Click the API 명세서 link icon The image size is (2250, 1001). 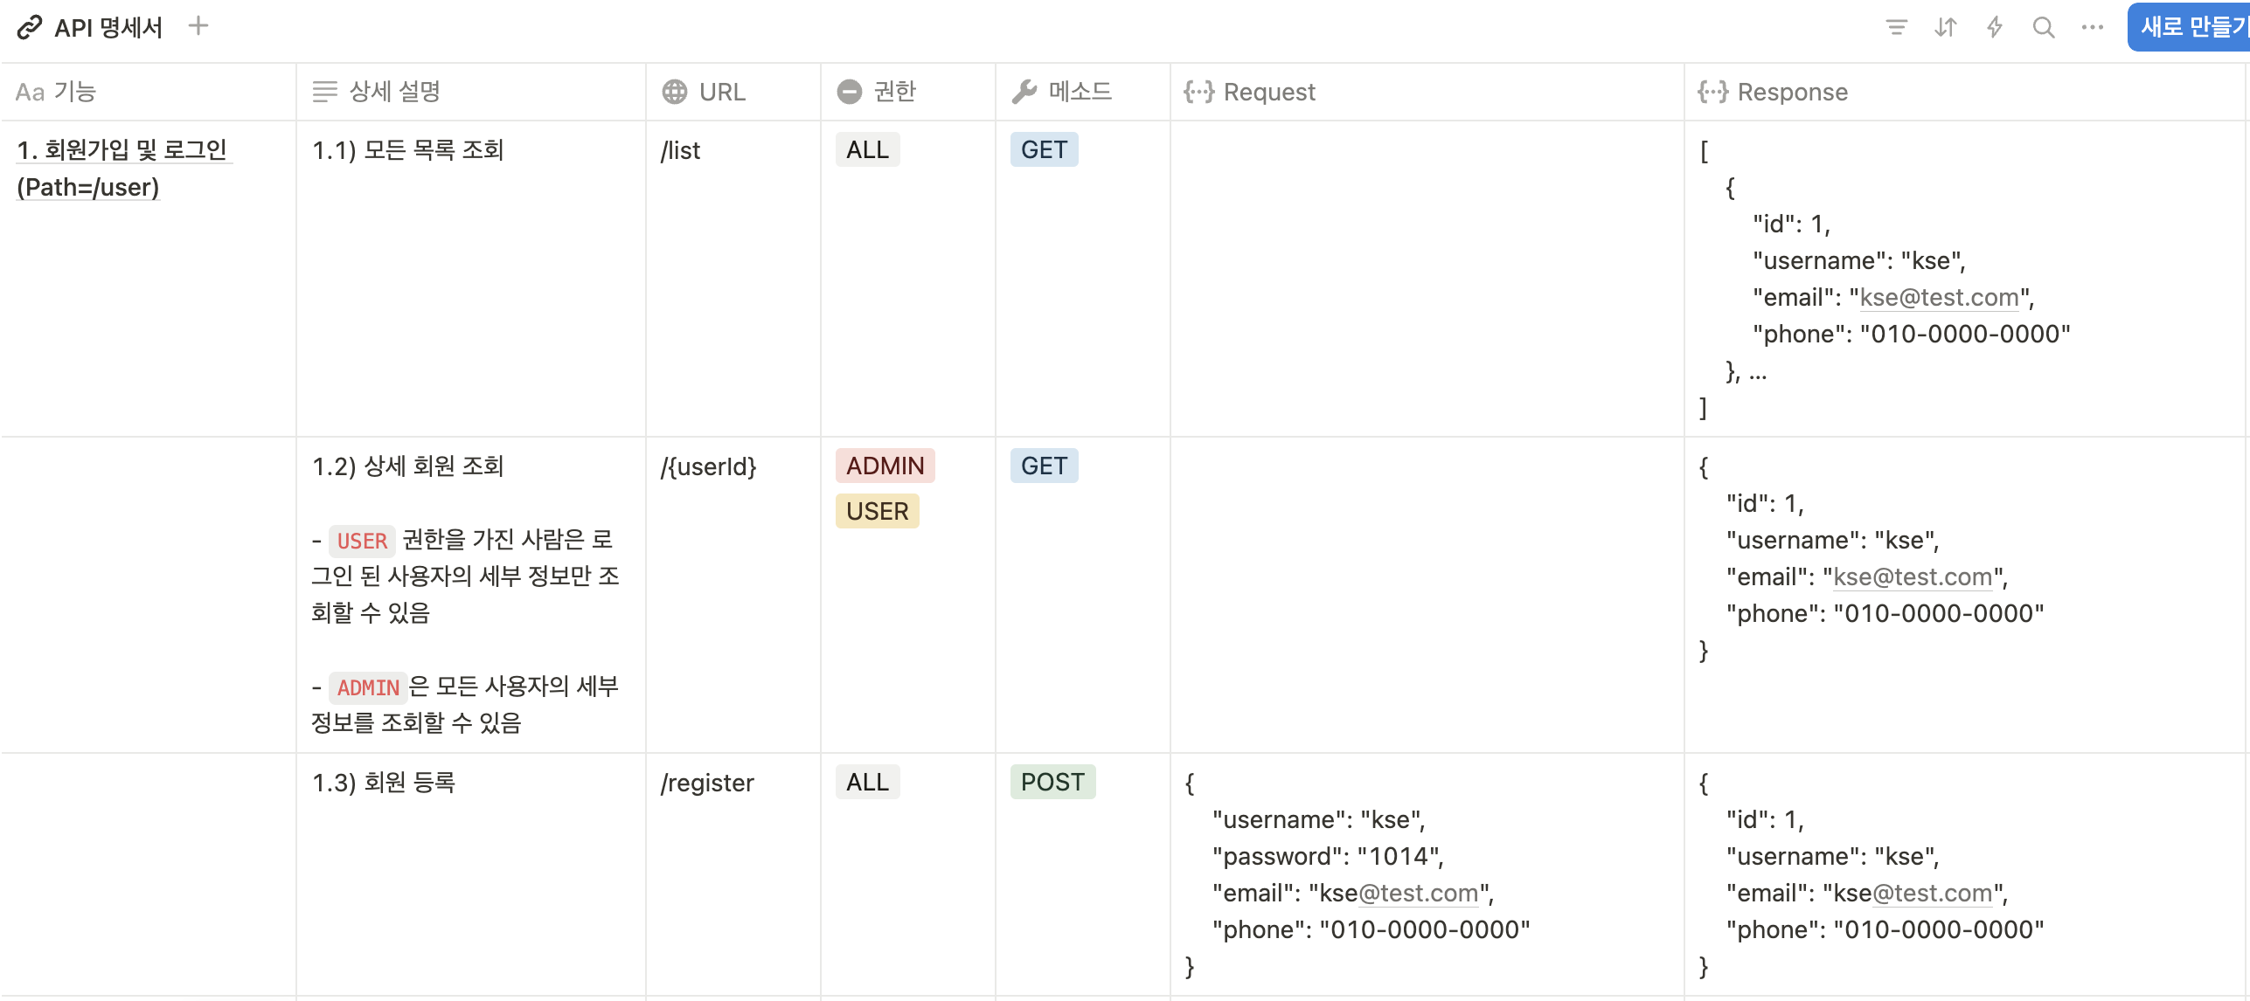coord(30,28)
